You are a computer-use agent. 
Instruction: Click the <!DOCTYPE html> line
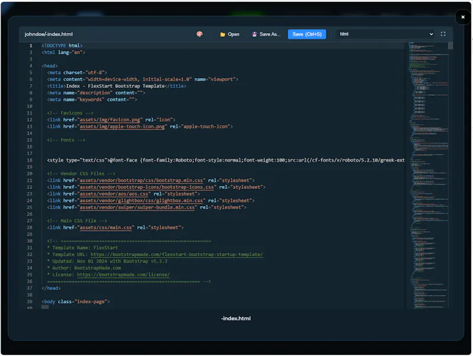[x=62, y=46]
